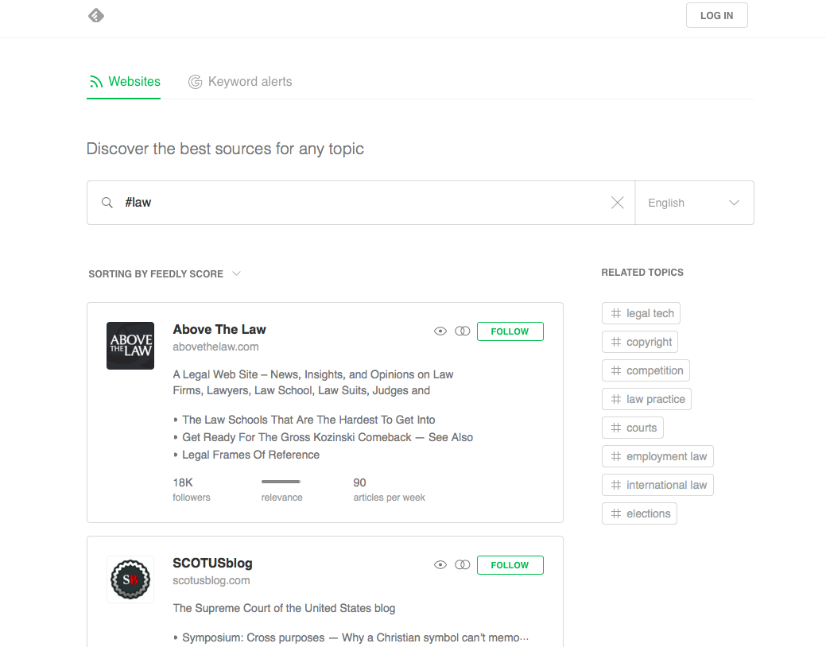The image size is (826, 647).
Task: Click the 90 articles per week stat
Action: [389, 490]
